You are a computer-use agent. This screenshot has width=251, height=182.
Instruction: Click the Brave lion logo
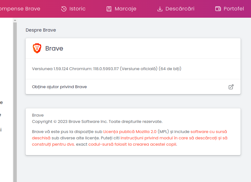click(37, 48)
